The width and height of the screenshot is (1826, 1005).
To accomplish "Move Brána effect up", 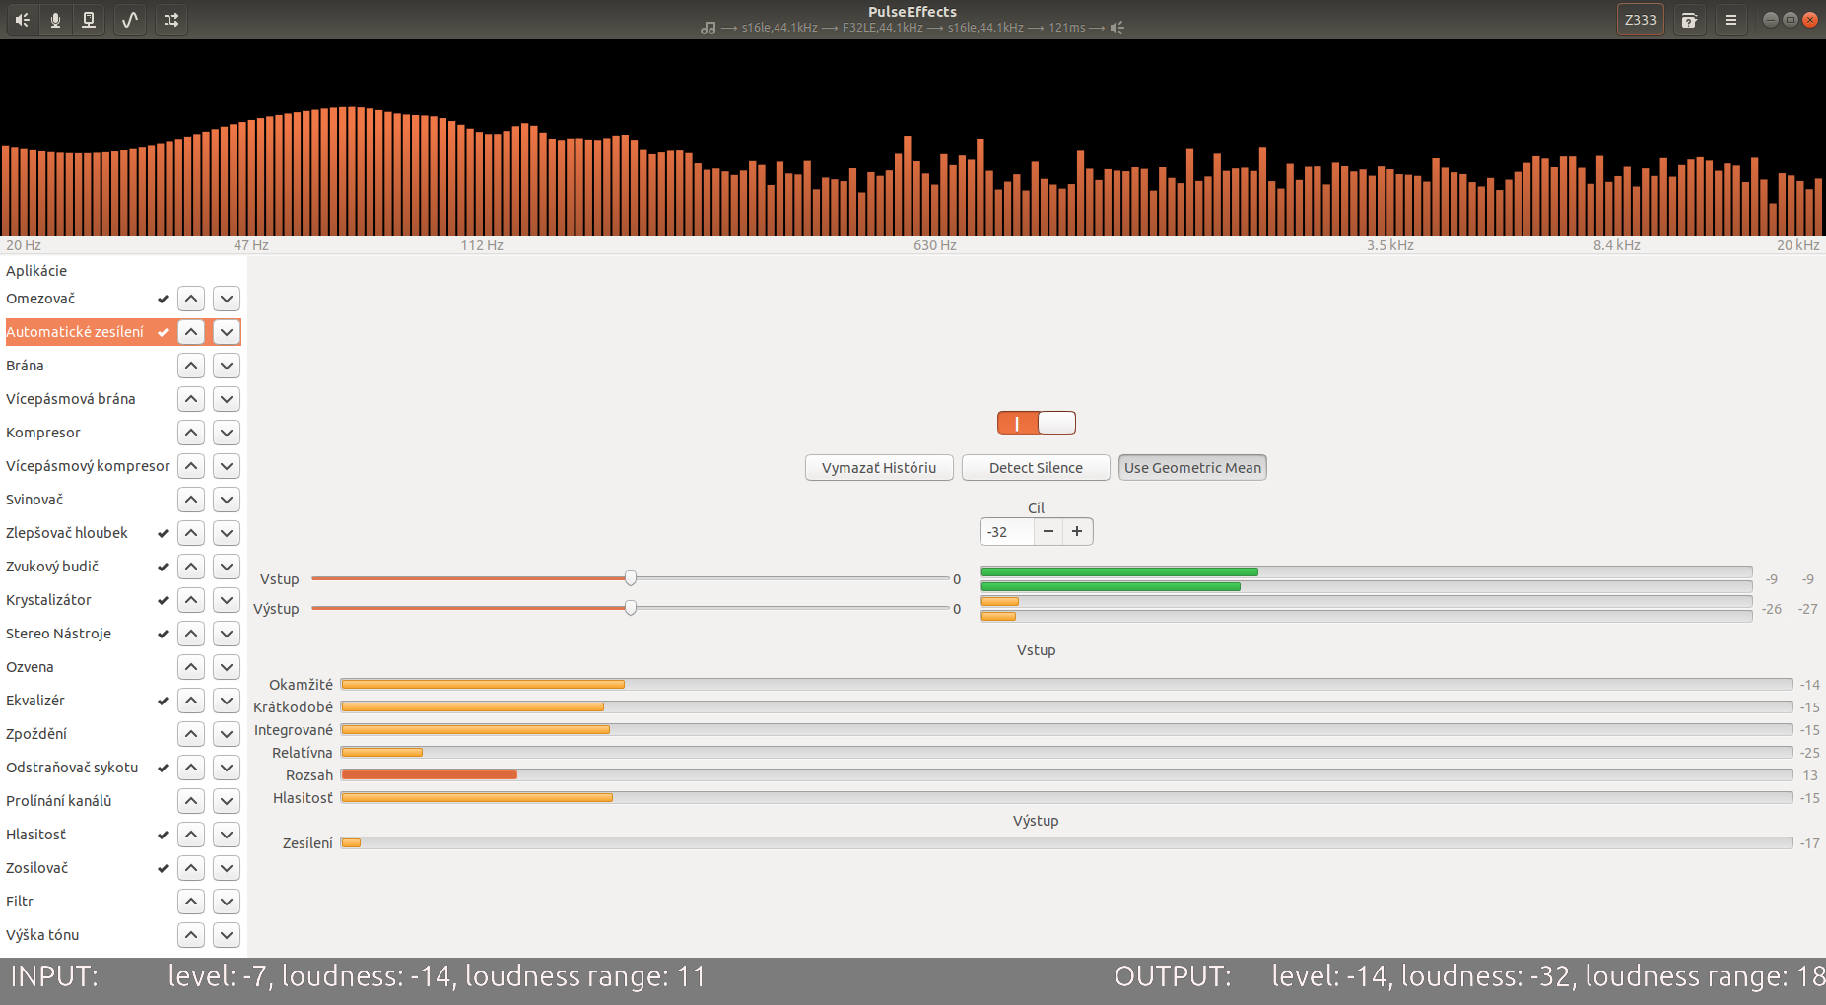I will (191, 366).
